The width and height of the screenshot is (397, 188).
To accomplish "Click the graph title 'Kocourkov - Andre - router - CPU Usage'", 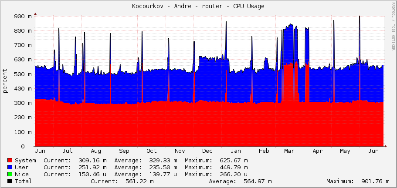I will (198, 7).
